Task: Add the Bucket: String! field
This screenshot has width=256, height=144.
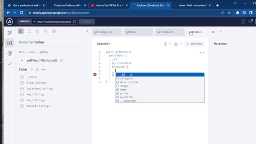Action: click(22, 106)
